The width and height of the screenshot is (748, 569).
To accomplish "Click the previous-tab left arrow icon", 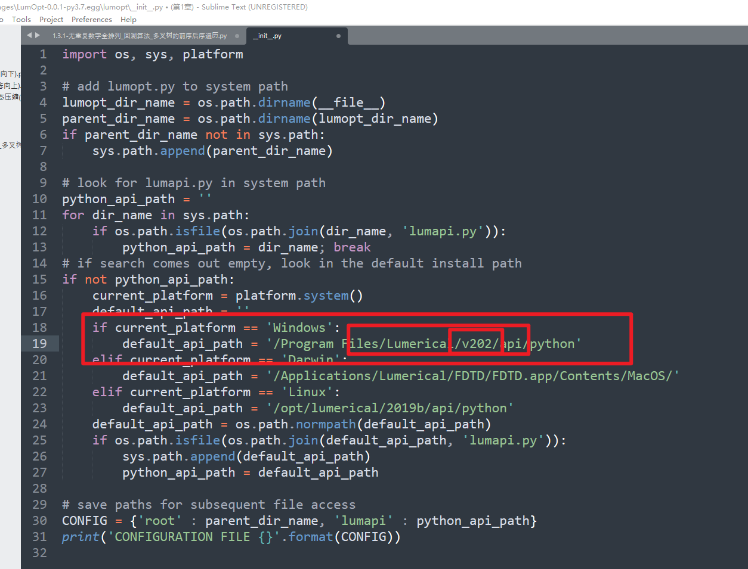I will click(x=29, y=35).
